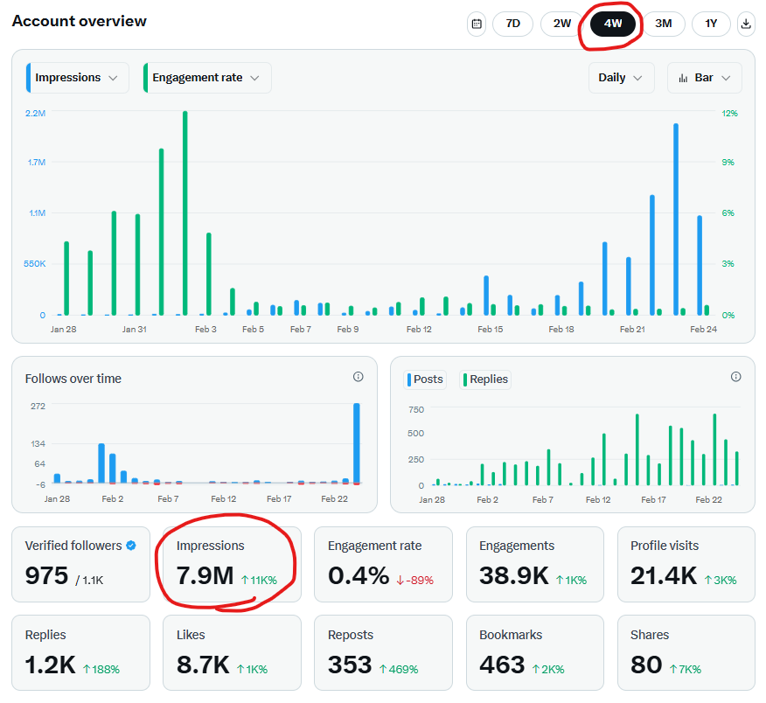The width and height of the screenshot is (766, 703).
Task: Toggle the Posts series in legend
Action: click(x=426, y=379)
